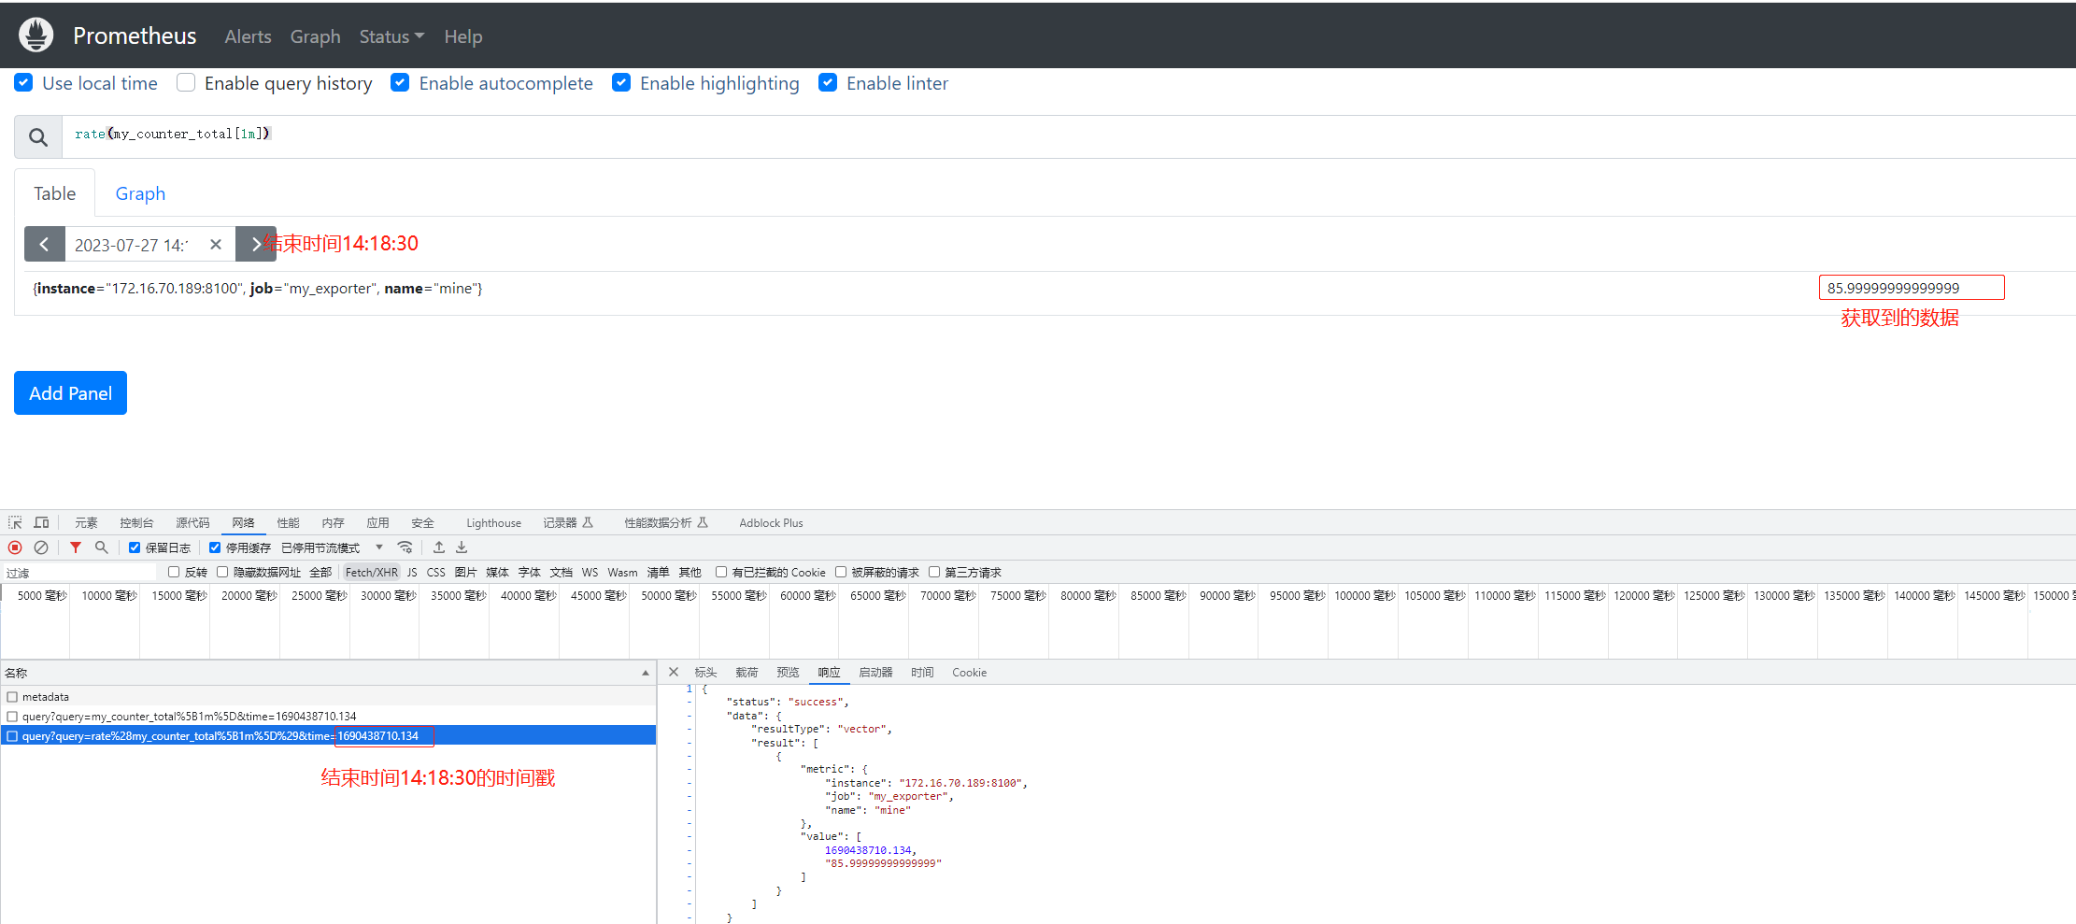Screen dimensions: 2076x924
Task: Step evaluation time backward arrow
Action: click(44, 244)
